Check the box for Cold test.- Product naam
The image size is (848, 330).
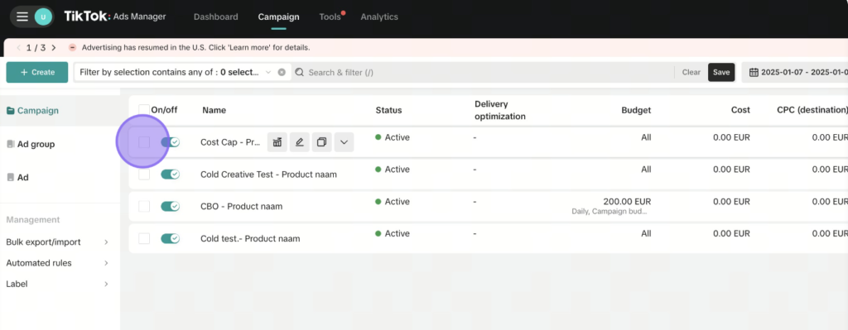click(144, 238)
